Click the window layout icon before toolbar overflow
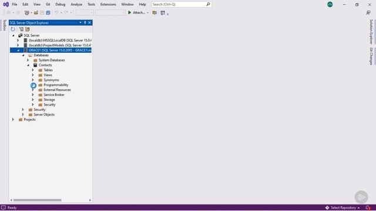 pos(163,13)
